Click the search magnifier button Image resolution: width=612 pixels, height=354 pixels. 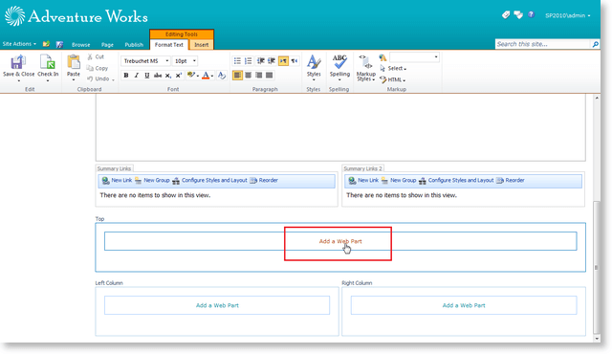pos(595,45)
